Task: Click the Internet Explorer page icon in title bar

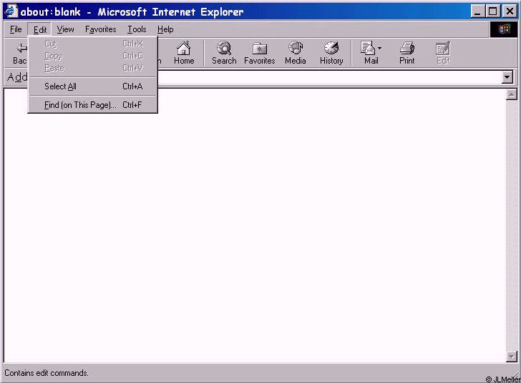Action: [x=11, y=11]
